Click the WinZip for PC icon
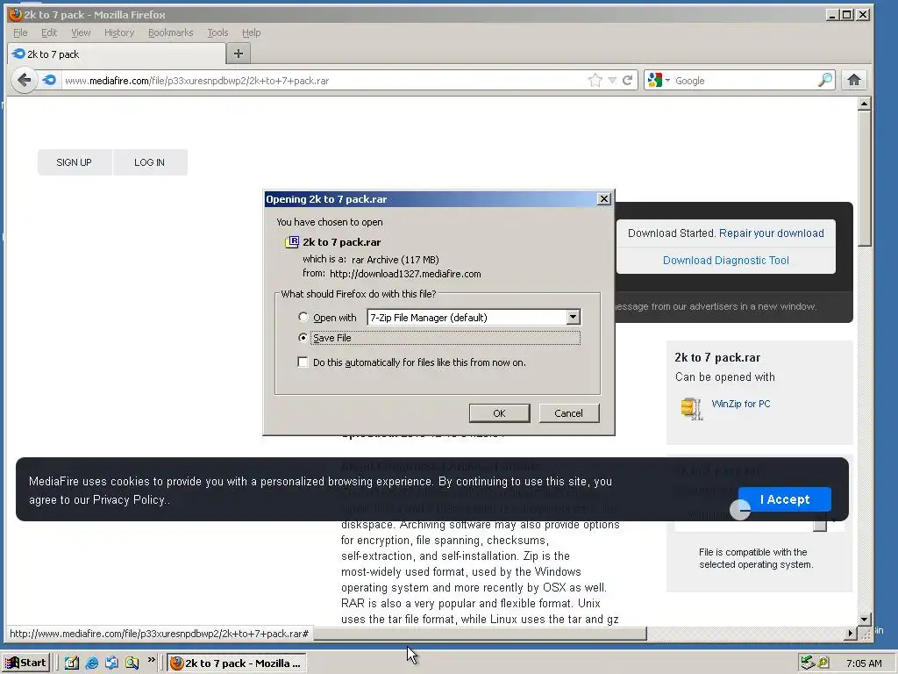Image resolution: width=898 pixels, height=674 pixels. pos(691,409)
